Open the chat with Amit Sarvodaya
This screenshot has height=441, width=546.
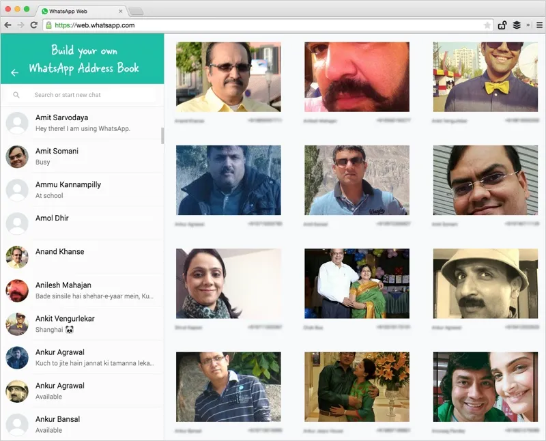point(82,123)
